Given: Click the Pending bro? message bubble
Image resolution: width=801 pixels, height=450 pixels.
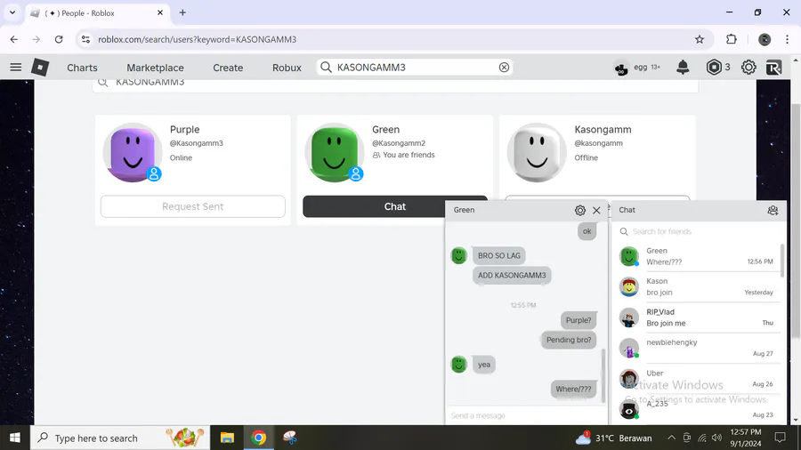Looking at the screenshot, I should [x=569, y=340].
